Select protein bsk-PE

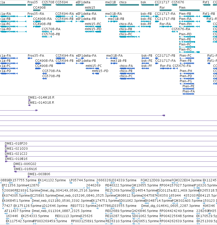[x=147, y=61]
